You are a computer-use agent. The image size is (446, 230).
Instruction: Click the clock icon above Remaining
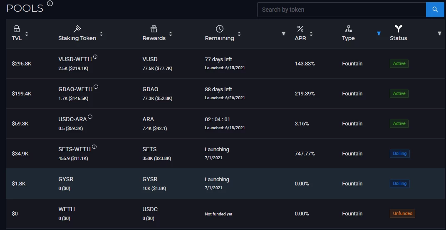[220, 28]
